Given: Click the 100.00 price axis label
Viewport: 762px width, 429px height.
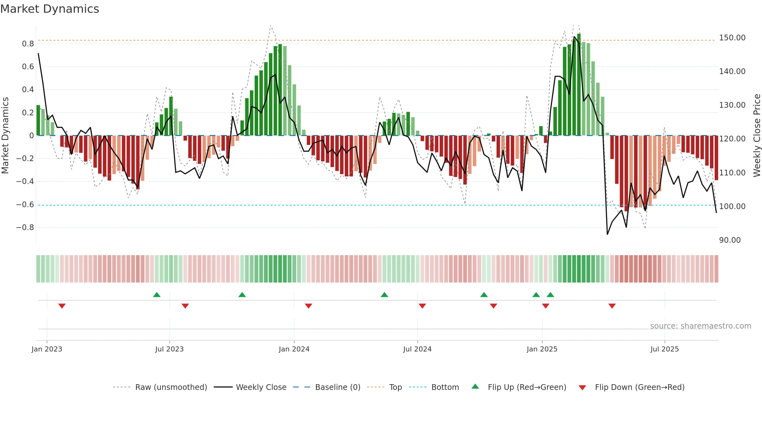Looking at the screenshot, I should click(732, 206).
